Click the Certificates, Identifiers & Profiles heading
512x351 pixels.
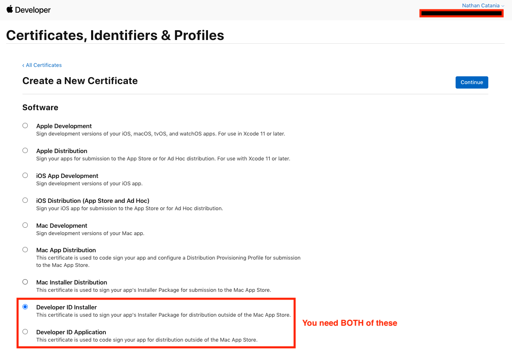115,36
